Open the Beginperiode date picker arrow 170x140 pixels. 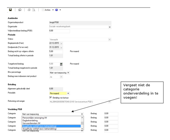62,43
